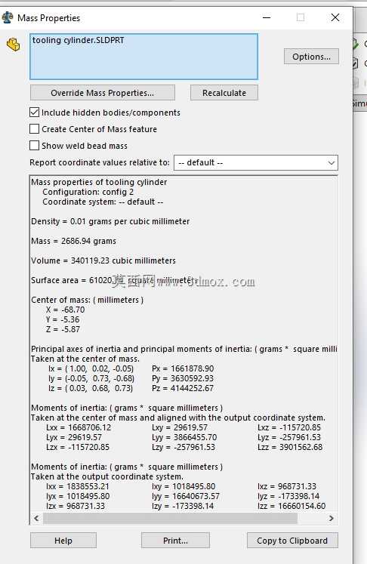Click the Ixy = 1018495.80 value
This screenshot has height=564, width=367.
point(183,486)
